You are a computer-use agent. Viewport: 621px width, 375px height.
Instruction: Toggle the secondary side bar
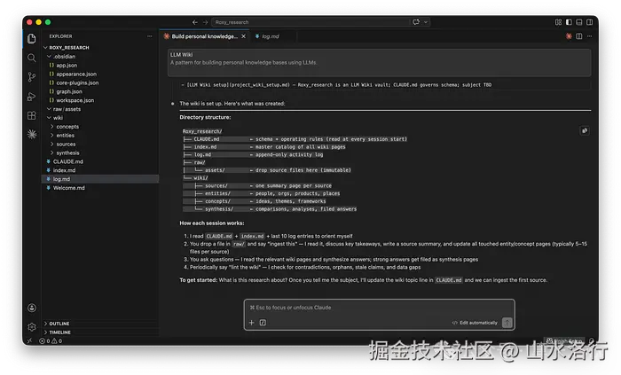pos(589,22)
